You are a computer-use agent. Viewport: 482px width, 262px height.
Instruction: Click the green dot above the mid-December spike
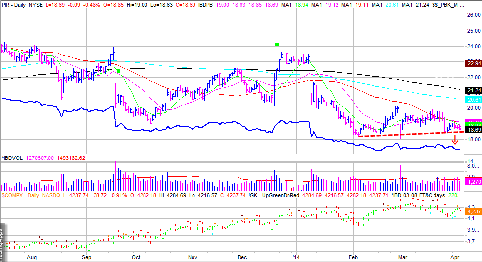tap(277, 44)
